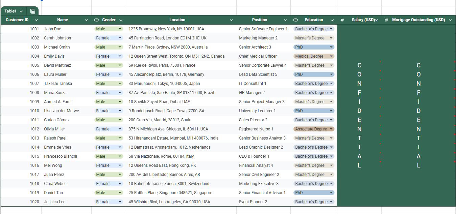Select the Salary (USD) header text
Viewport: 456px width, 214px height.
(x=363, y=20)
